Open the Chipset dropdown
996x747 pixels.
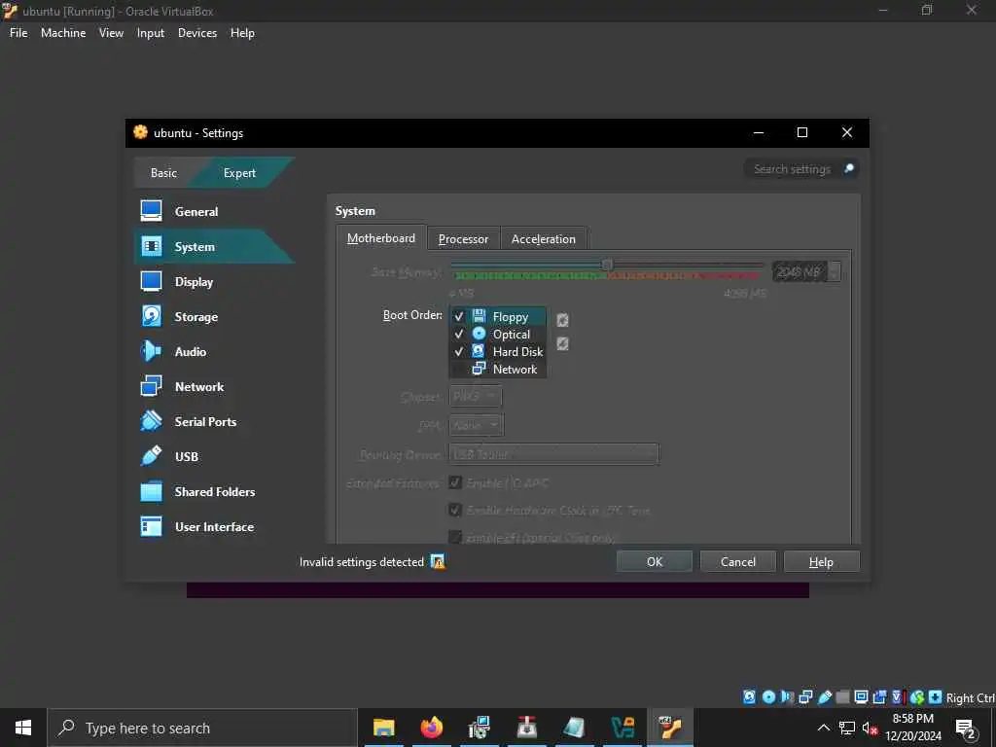tap(475, 397)
